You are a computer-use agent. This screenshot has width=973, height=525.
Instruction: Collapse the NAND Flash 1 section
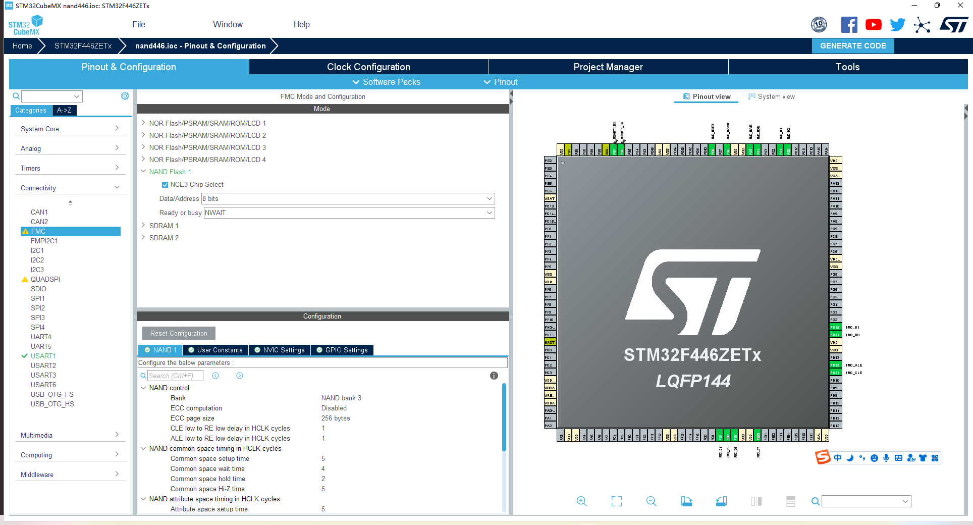point(143,171)
